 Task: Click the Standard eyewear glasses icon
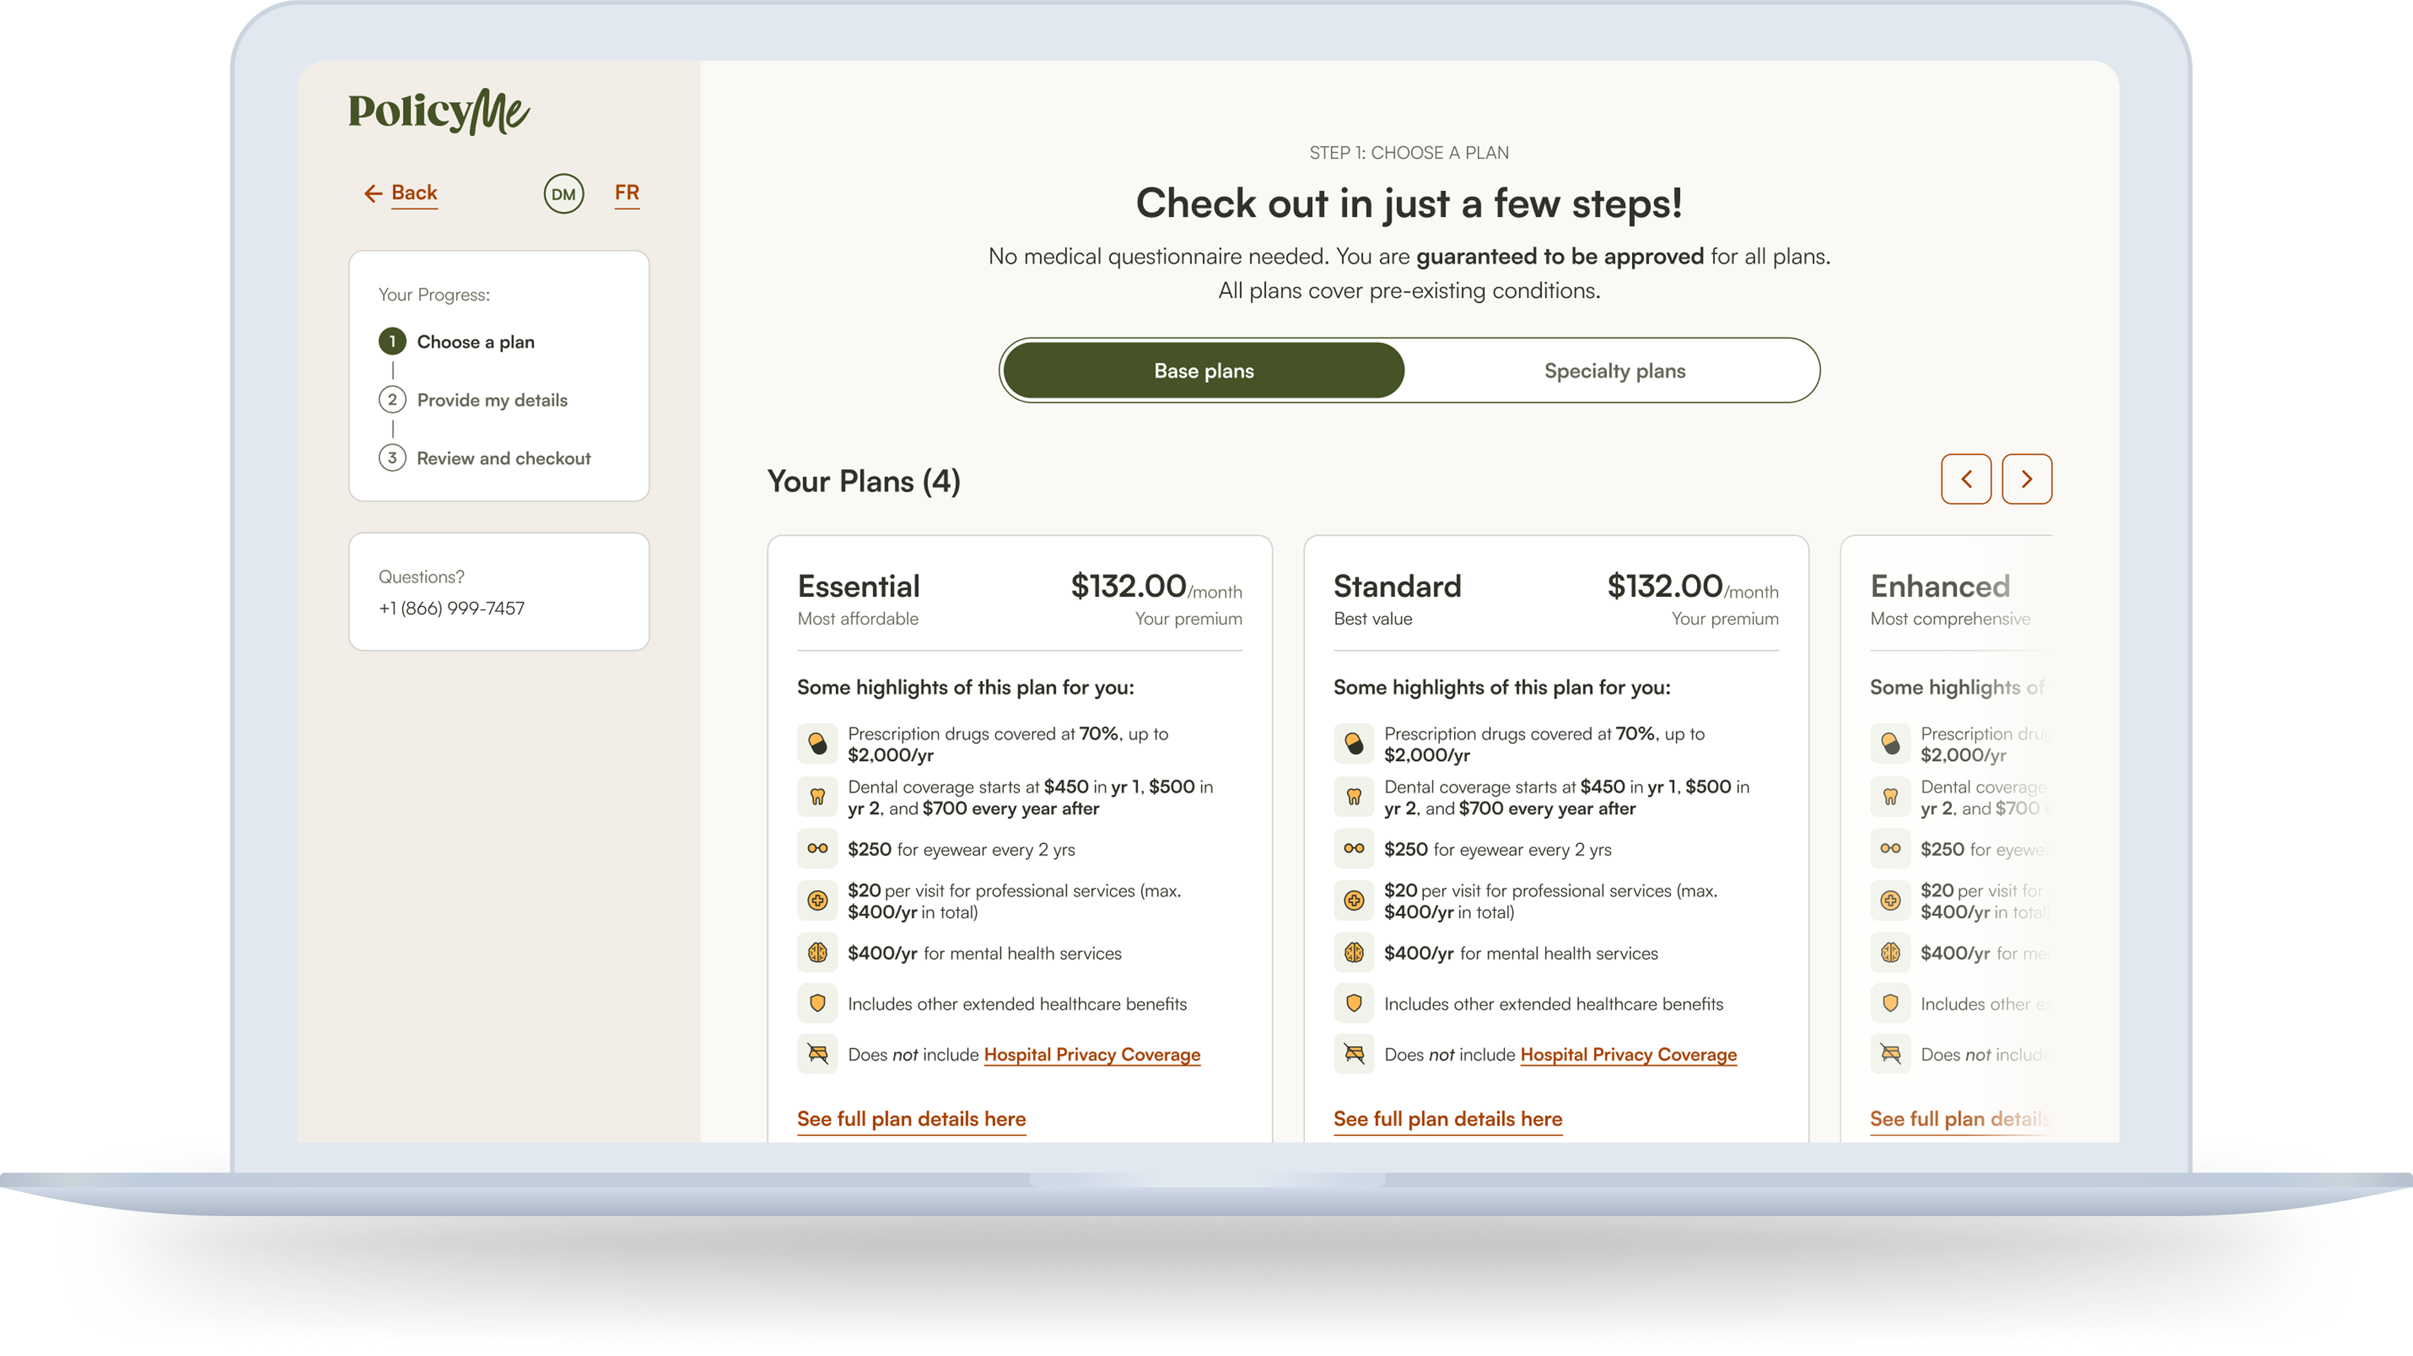click(x=1353, y=848)
